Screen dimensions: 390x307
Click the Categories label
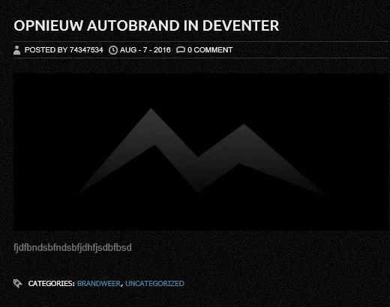point(51,284)
